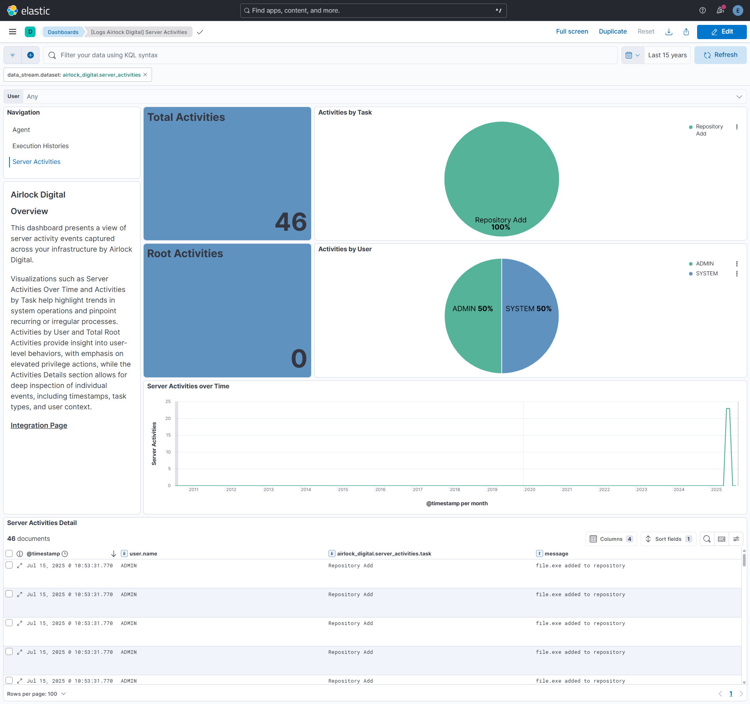The image size is (750, 704).
Task: Select Agent in the Navigation panel
Action: pos(21,130)
